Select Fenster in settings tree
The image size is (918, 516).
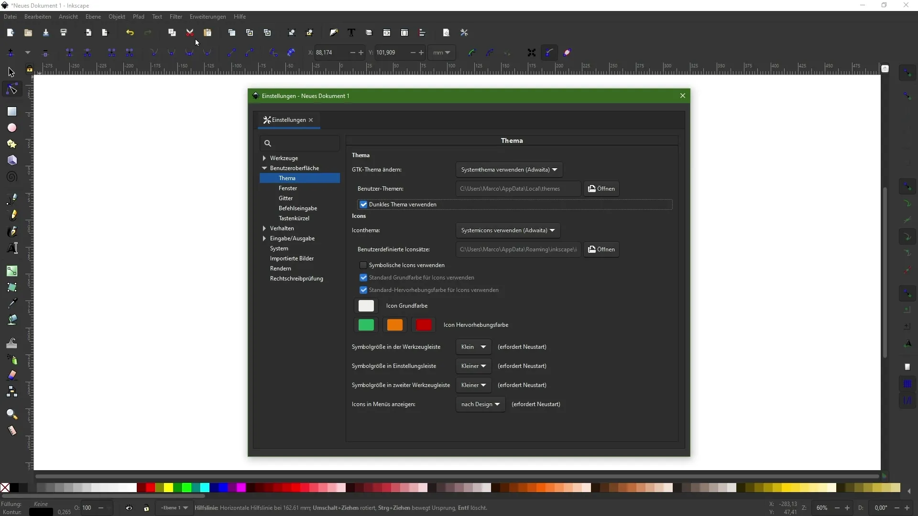[288, 188]
